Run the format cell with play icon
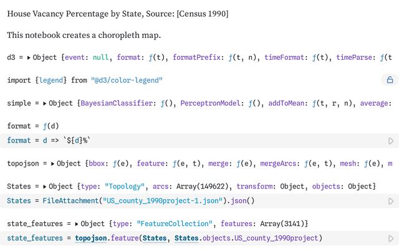This screenshot has height=249, width=399. point(391,141)
